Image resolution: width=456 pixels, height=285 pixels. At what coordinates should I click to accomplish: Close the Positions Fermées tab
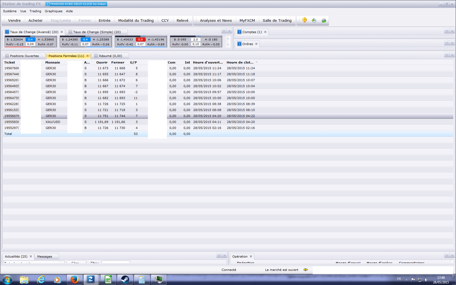[88, 56]
